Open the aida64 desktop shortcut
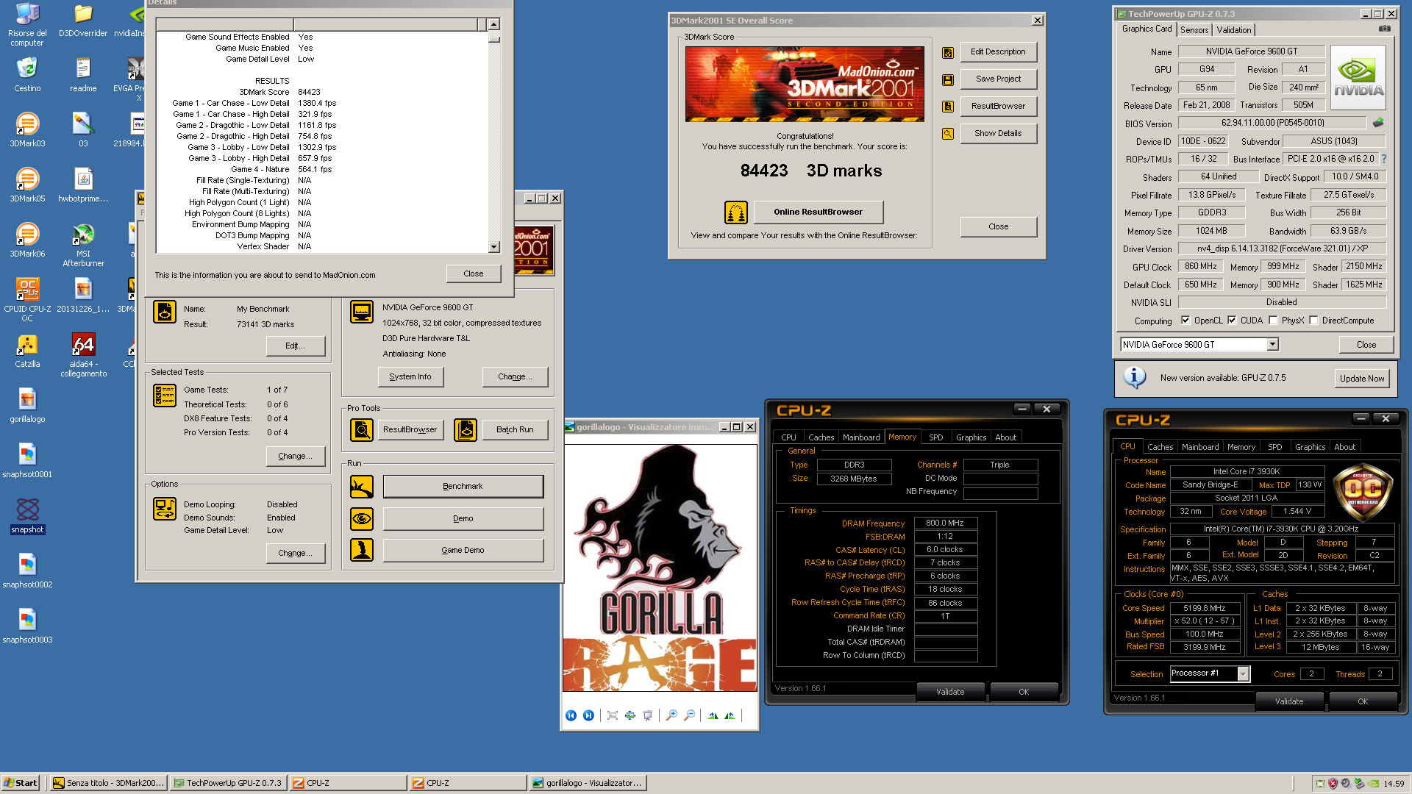The image size is (1412, 794). click(x=83, y=354)
